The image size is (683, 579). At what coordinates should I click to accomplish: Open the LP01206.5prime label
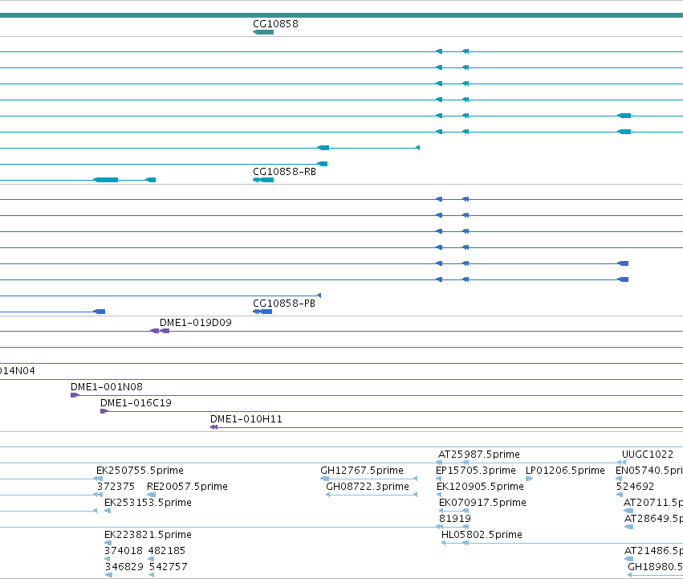pos(565,471)
